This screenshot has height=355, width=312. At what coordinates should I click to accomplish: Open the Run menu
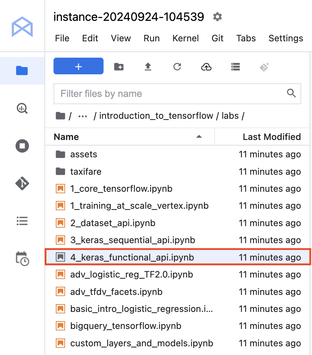[151, 38]
